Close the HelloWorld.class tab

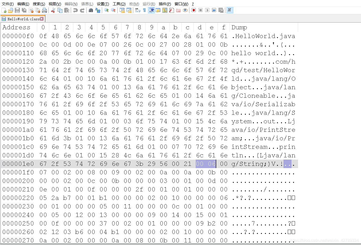click(42, 19)
